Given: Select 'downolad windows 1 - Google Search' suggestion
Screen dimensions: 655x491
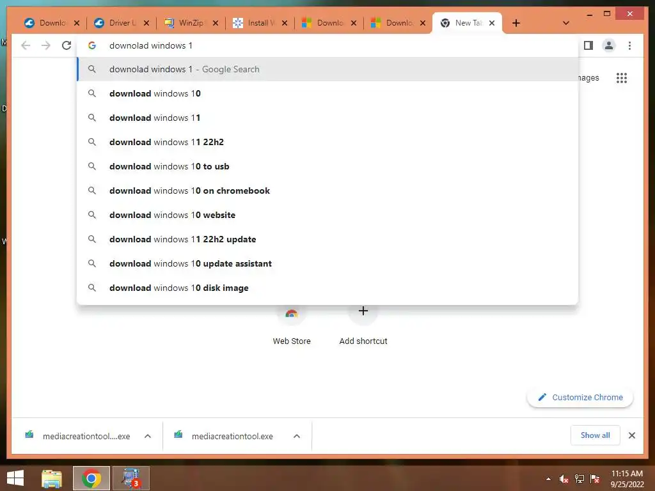Looking at the screenshot, I should click(327, 69).
